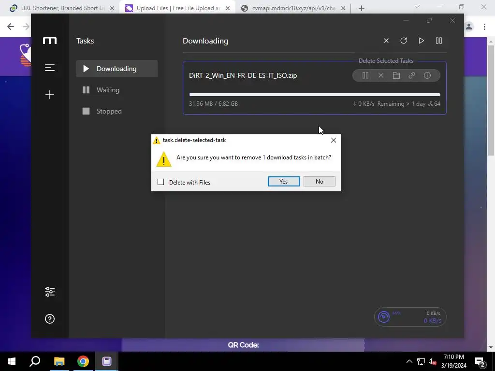
Task: Click the 31.36 MB / 6.82 GB size text
Action: tap(213, 103)
